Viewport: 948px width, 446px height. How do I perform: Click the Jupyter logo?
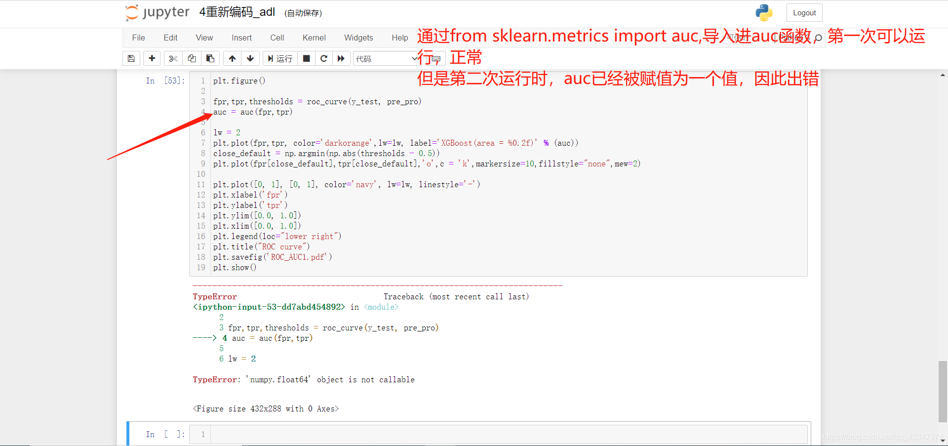coord(157,12)
